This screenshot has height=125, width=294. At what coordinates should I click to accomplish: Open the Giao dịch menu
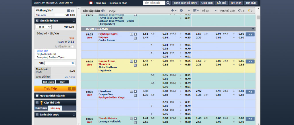pyautogui.click(x=207, y=3)
